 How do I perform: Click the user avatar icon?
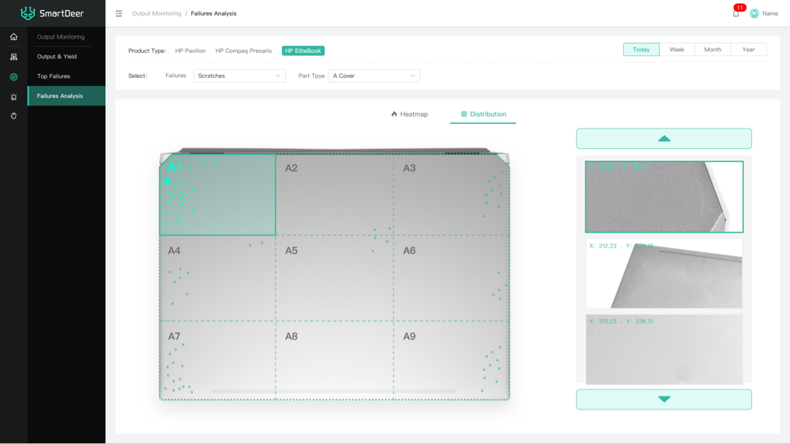point(754,13)
